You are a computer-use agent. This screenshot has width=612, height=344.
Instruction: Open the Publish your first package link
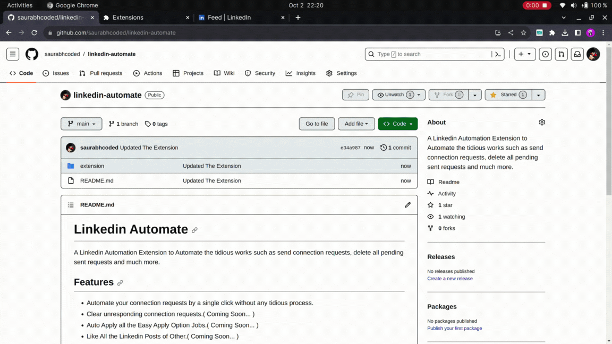coord(454,329)
